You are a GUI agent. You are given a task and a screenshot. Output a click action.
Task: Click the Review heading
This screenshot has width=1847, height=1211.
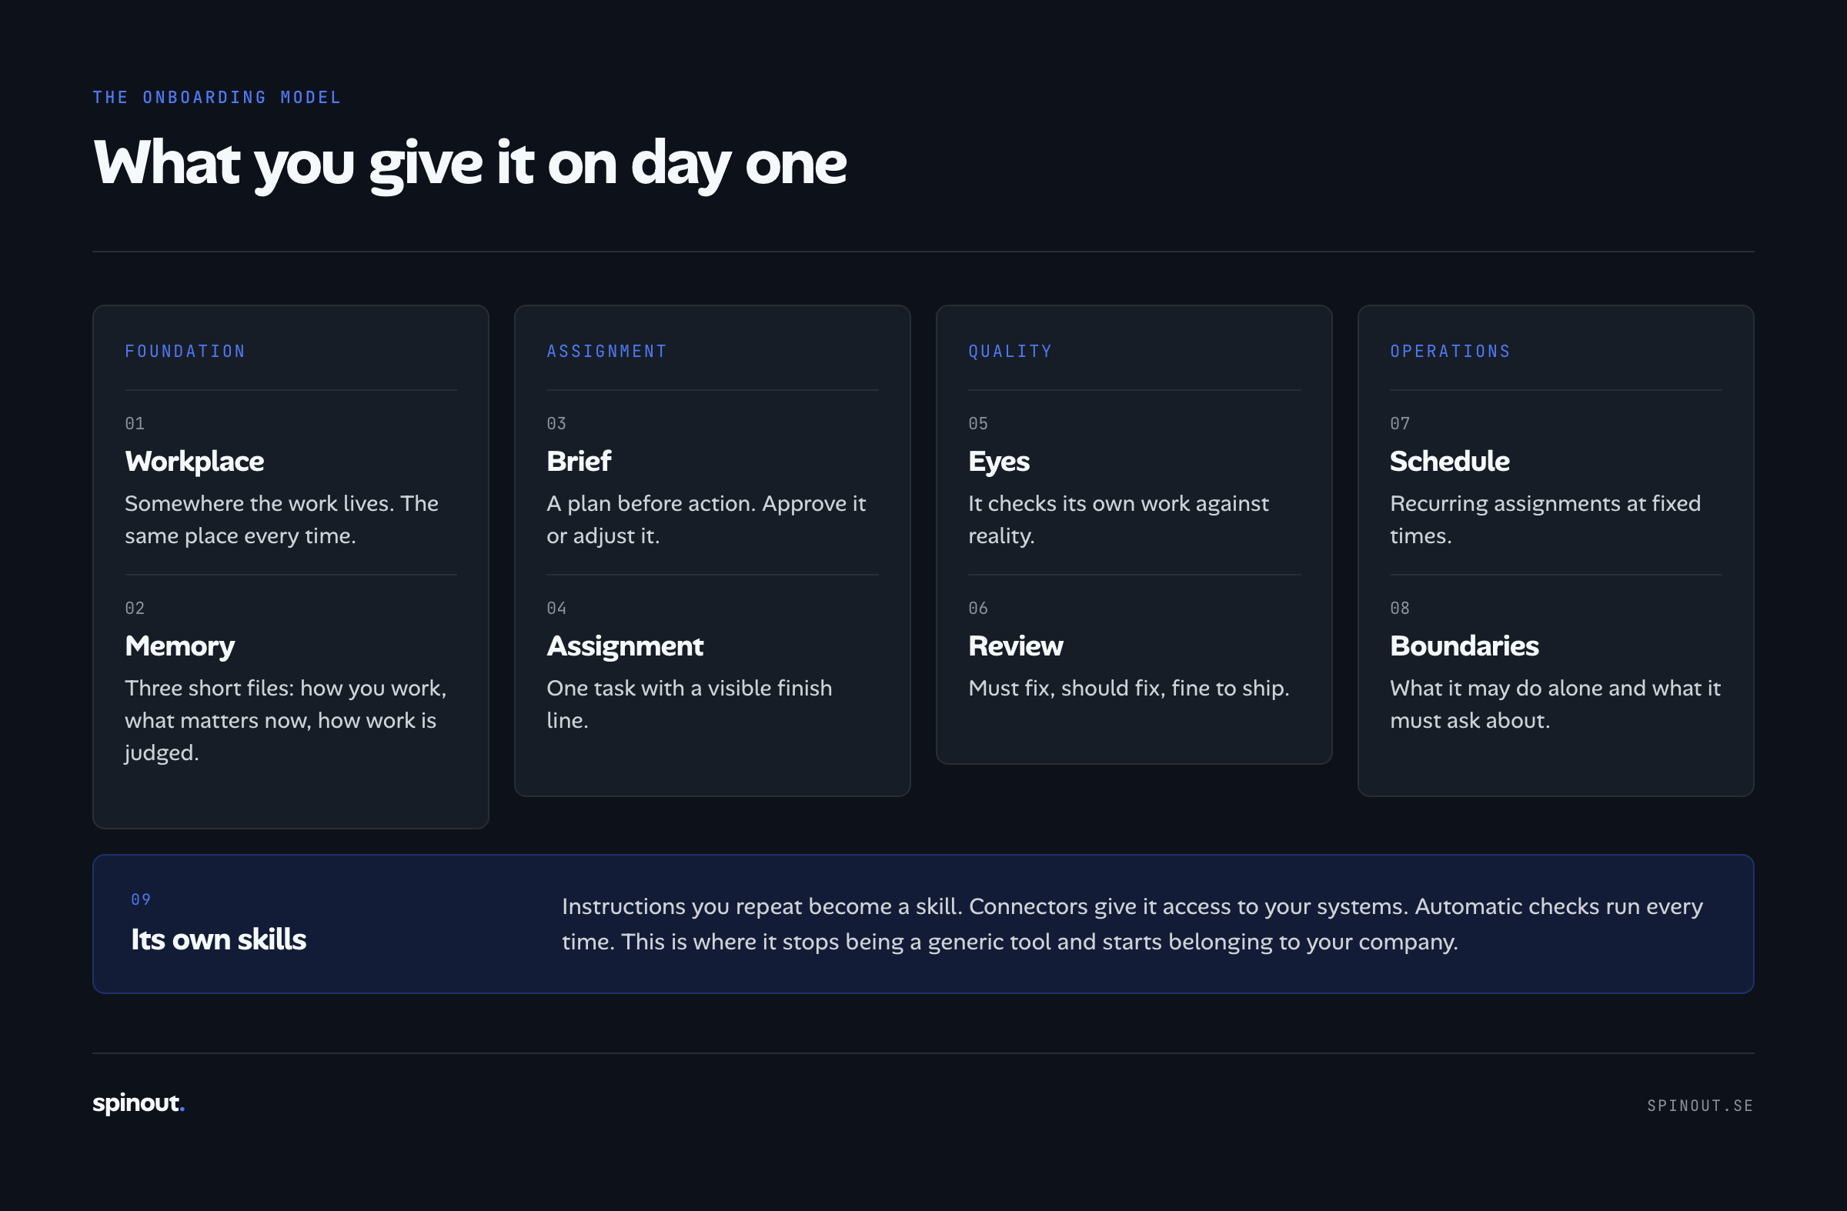pyautogui.click(x=1015, y=646)
